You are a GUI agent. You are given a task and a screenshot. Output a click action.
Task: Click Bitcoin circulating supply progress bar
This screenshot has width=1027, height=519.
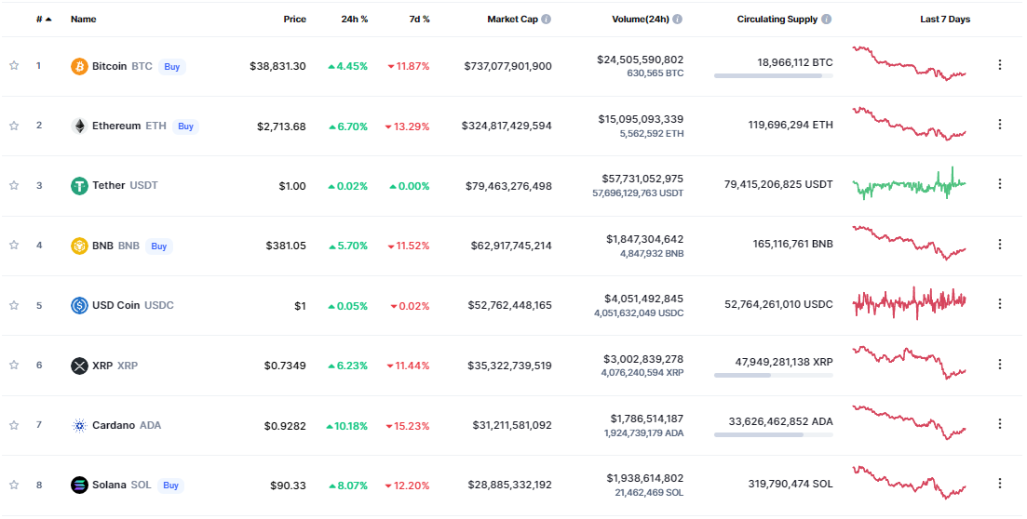click(x=774, y=76)
